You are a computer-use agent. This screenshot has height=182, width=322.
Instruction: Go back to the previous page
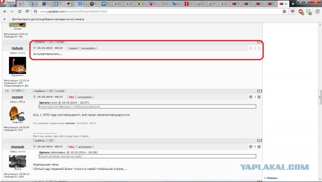[x=5, y=12]
